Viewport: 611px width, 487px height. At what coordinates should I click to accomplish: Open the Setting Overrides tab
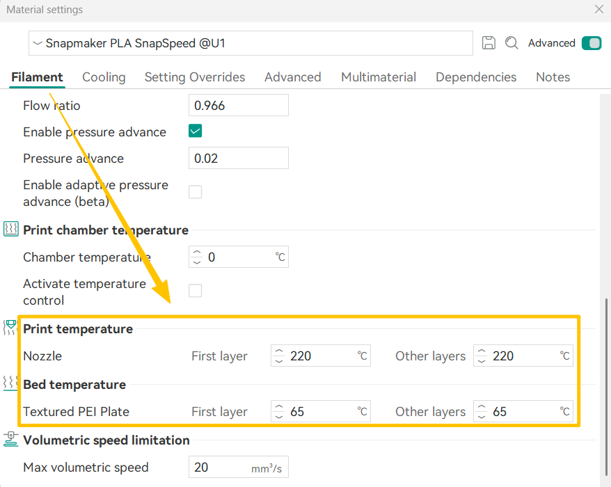click(x=195, y=77)
